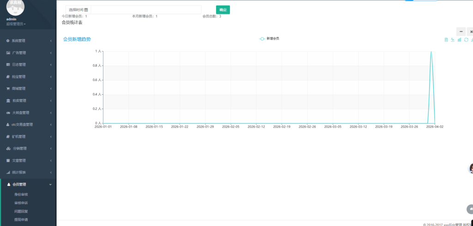Collapse the 会员管理 menu section
Viewport: 473px width, 226px height.
(x=28, y=184)
